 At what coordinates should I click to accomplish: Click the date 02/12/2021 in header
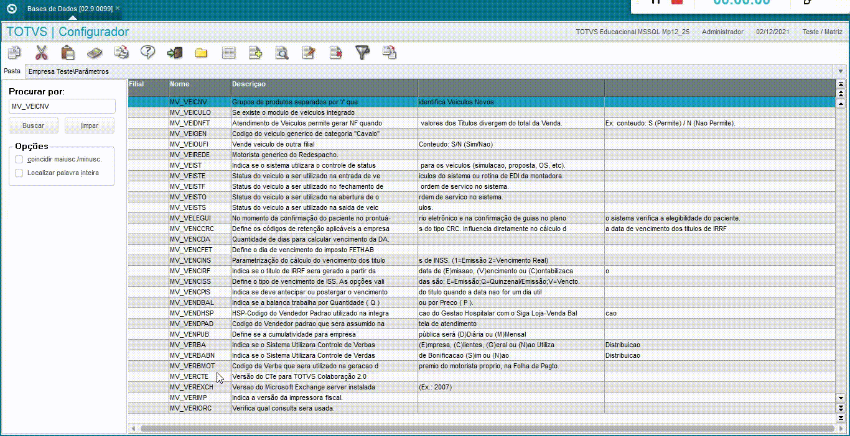click(x=773, y=32)
